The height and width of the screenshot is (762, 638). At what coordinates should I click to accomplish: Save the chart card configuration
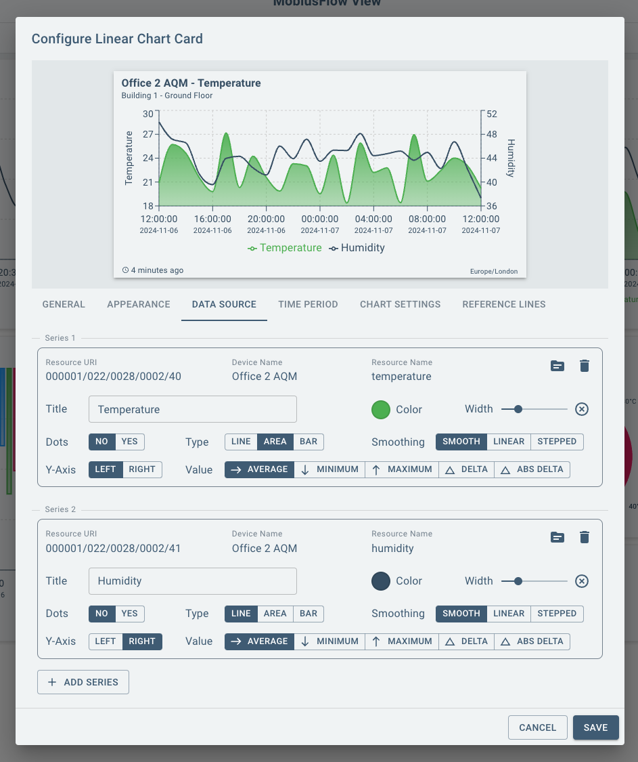(x=595, y=727)
